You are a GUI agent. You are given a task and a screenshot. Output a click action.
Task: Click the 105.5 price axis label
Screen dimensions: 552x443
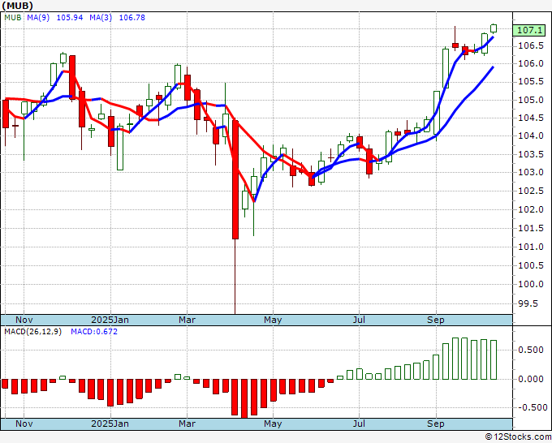pyautogui.click(x=531, y=82)
